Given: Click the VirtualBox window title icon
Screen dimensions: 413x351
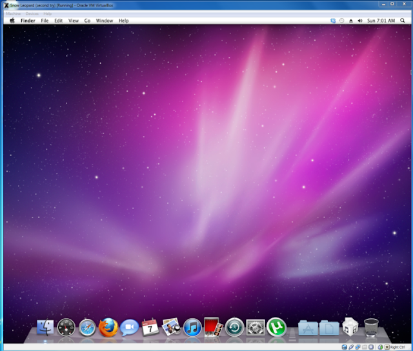Looking at the screenshot, I should pos(6,5).
